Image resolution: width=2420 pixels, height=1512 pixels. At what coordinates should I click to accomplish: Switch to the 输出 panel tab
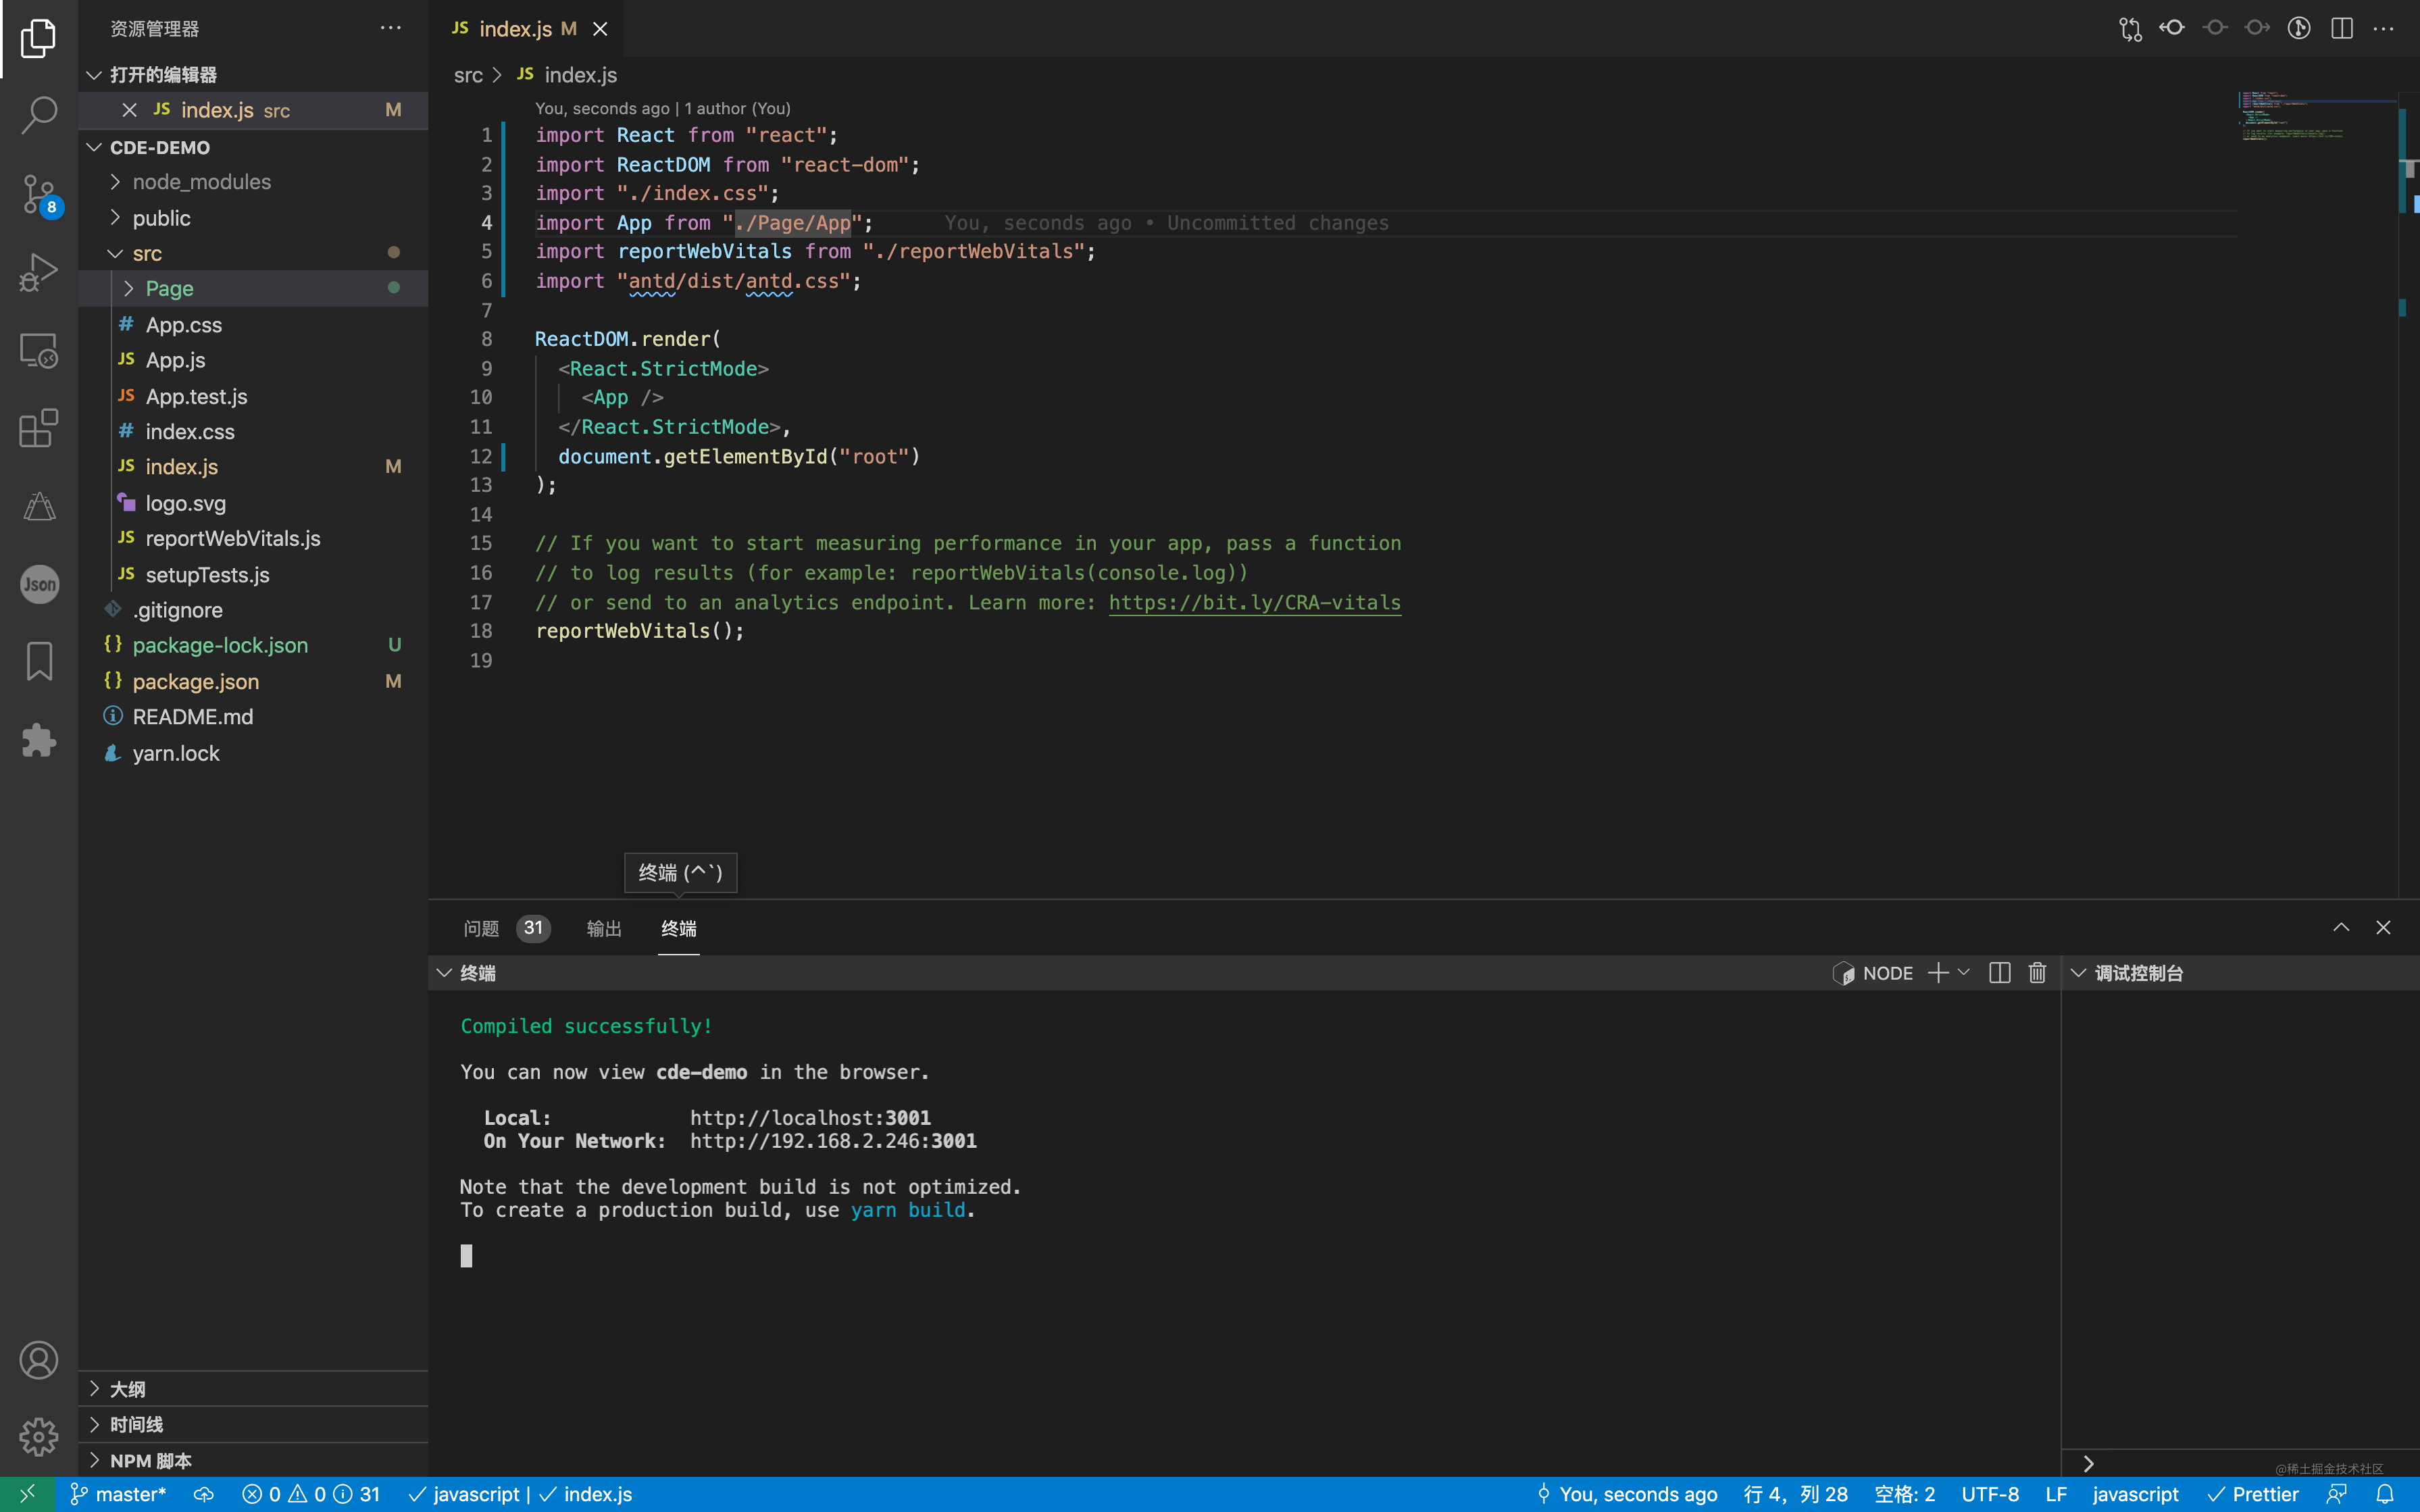(x=603, y=929)
